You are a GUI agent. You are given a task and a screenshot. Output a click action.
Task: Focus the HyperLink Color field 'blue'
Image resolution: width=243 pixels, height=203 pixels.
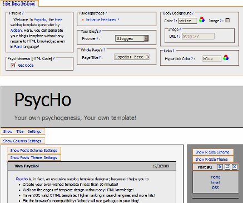(x=212, y=58)
